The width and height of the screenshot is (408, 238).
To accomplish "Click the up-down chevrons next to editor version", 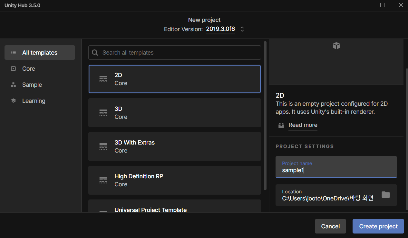I will [x=242, y=29].
